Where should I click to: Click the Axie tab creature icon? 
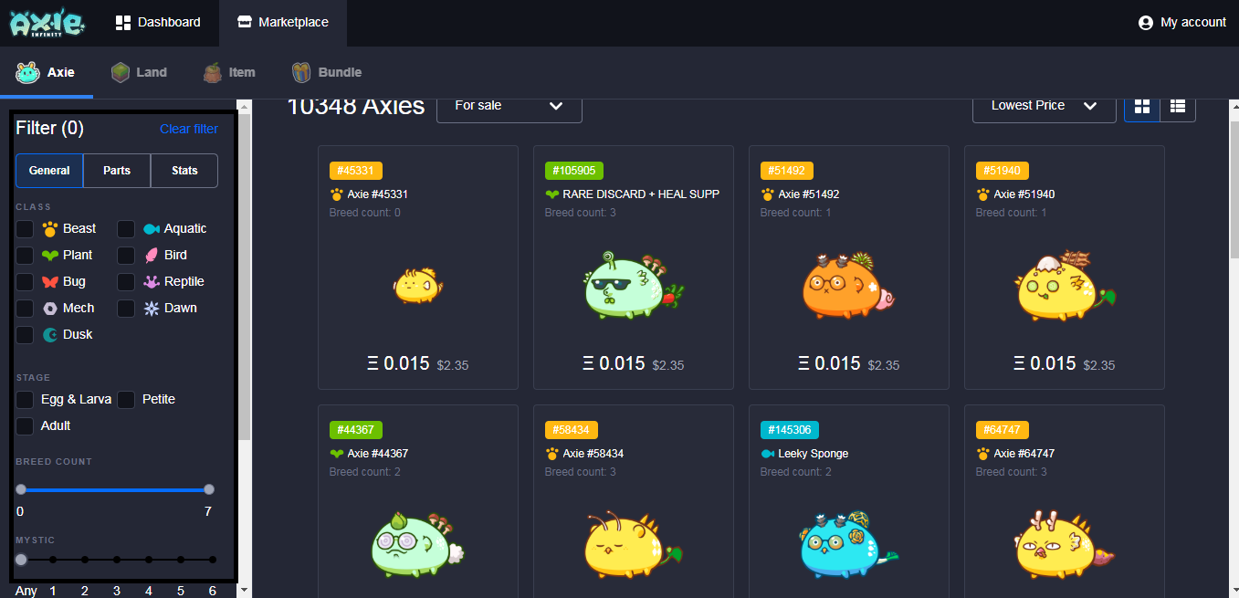click(x=28, y=72)
